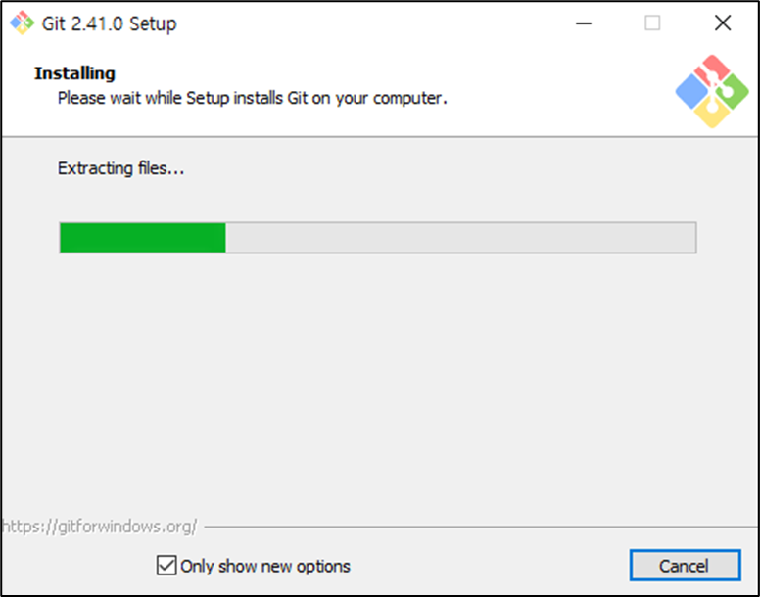The width and height of the screenshot is (760, 597).
Task: Open the gitforwindows.org link
Action: (99, 527)
